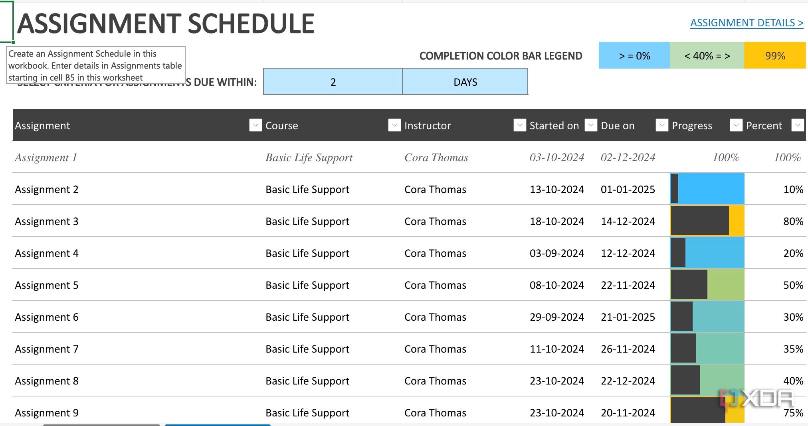Expand the Progress column filter arrow
Viewport: 808px width, 426px height.
tap(736, 125)
